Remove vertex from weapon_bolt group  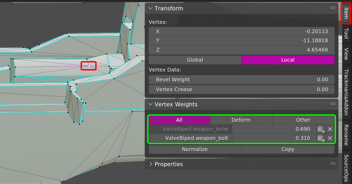click(x=330, y=138)
